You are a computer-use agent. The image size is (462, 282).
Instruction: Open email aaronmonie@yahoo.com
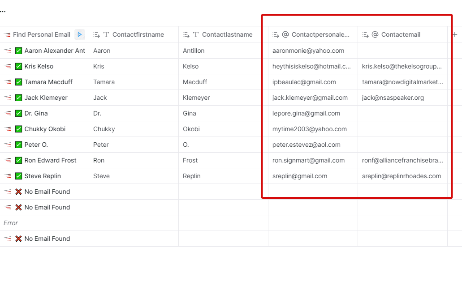coord(308,51)
